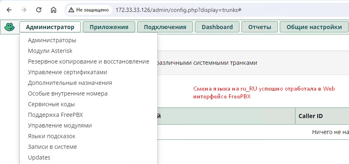
Task: Open the Администратор dropdown menu
Action: 50,27
